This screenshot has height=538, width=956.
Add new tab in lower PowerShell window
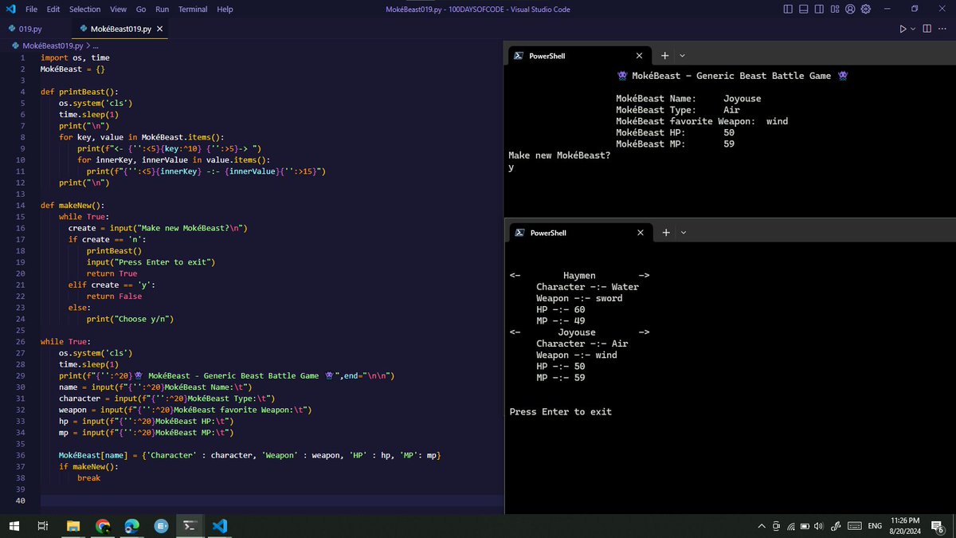point(664,233)
